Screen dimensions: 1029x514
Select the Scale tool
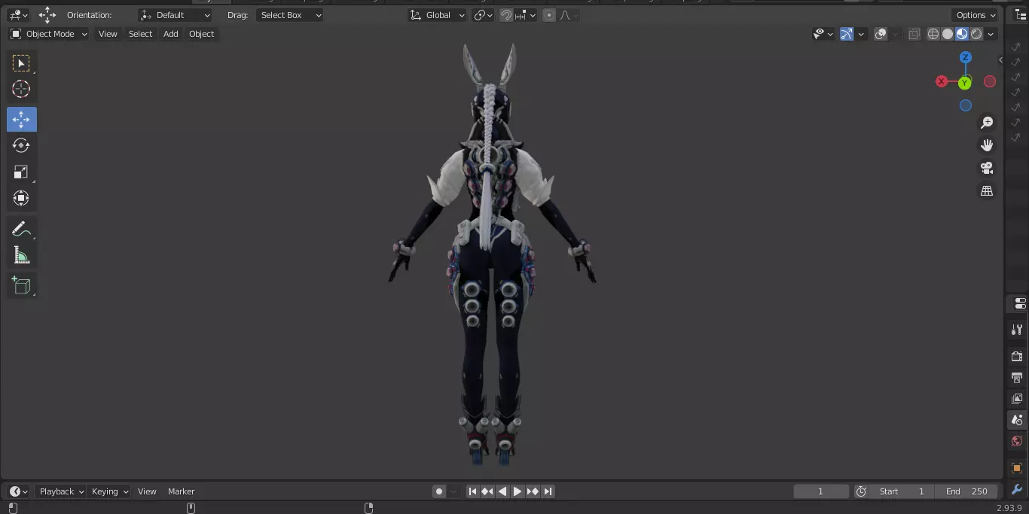pos(21,172)
